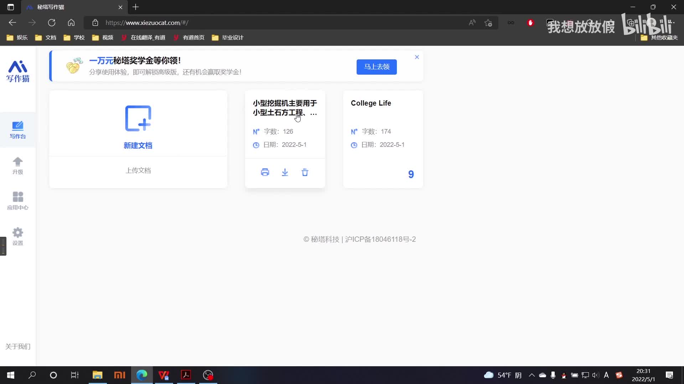Open a new browser tab with plus
684x384 pixels.
tap(136, 7)
